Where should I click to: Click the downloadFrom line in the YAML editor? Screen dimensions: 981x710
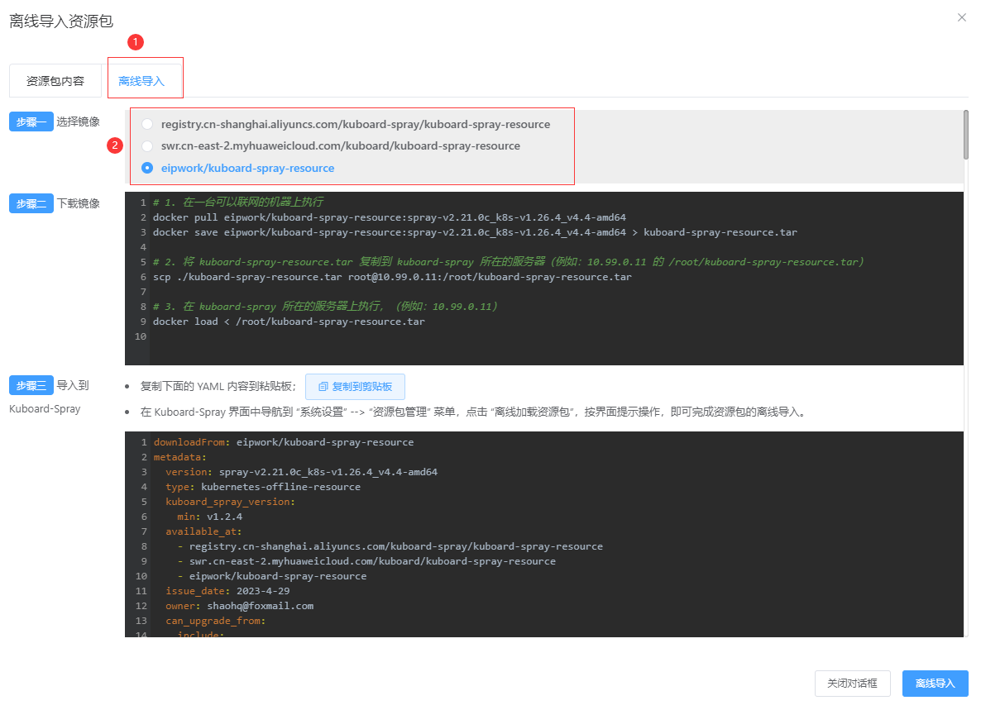pos(283,442)
